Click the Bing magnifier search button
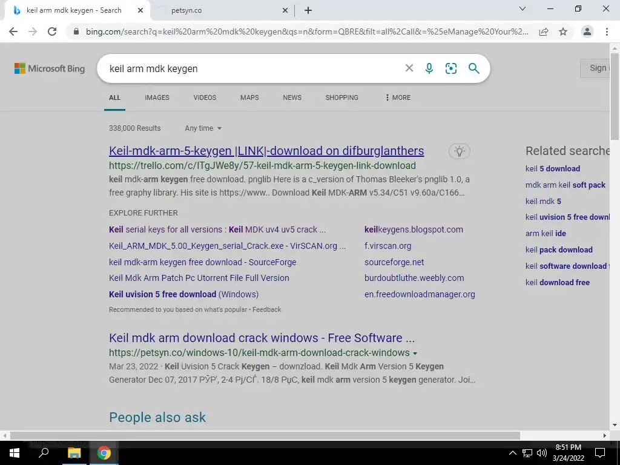 (x=473, y=68)
